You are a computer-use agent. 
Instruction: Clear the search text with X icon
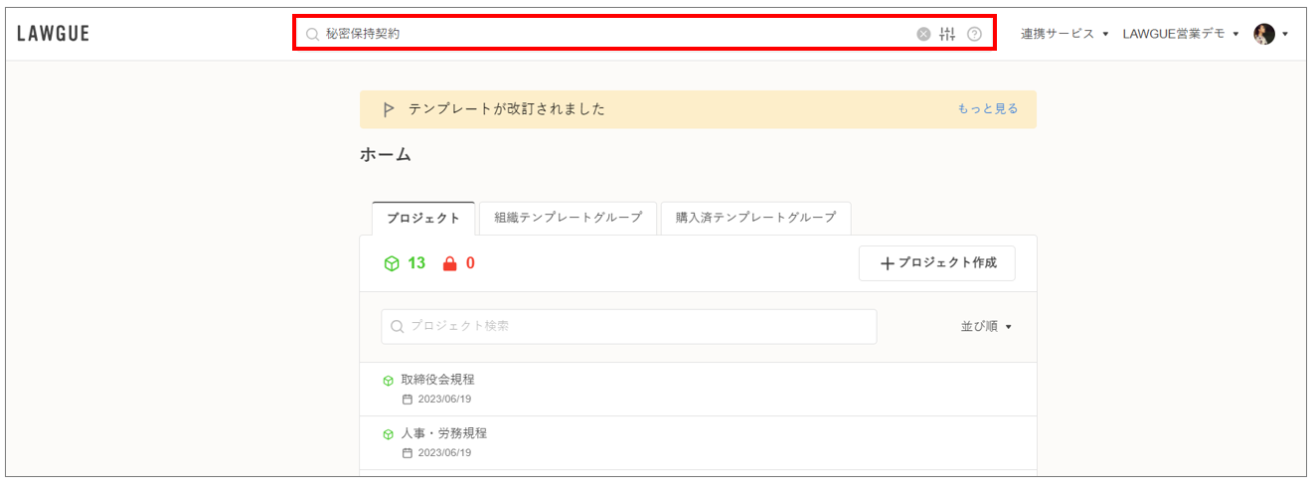[923, 34]
